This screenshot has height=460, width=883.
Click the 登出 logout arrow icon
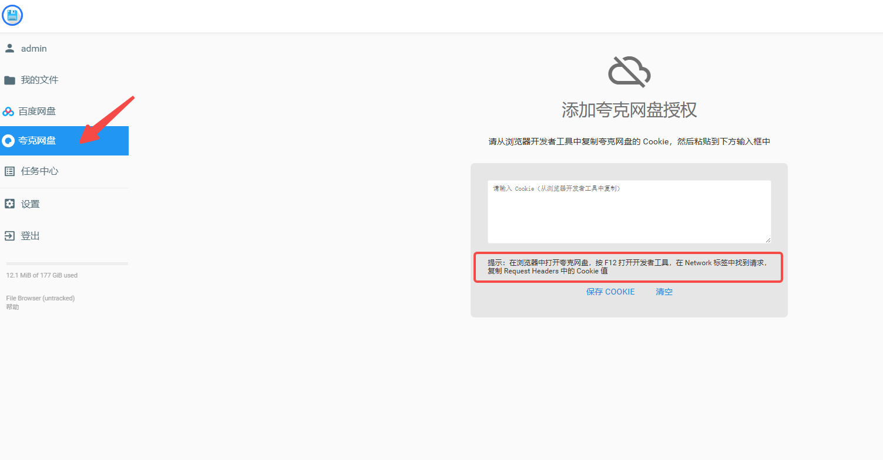pos(9,236)
